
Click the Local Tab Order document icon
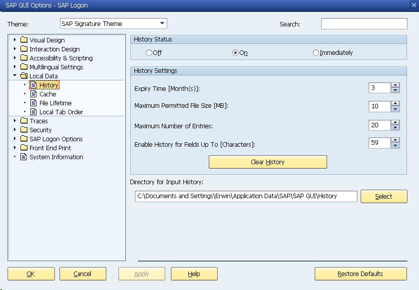click(x=33, y=112)
